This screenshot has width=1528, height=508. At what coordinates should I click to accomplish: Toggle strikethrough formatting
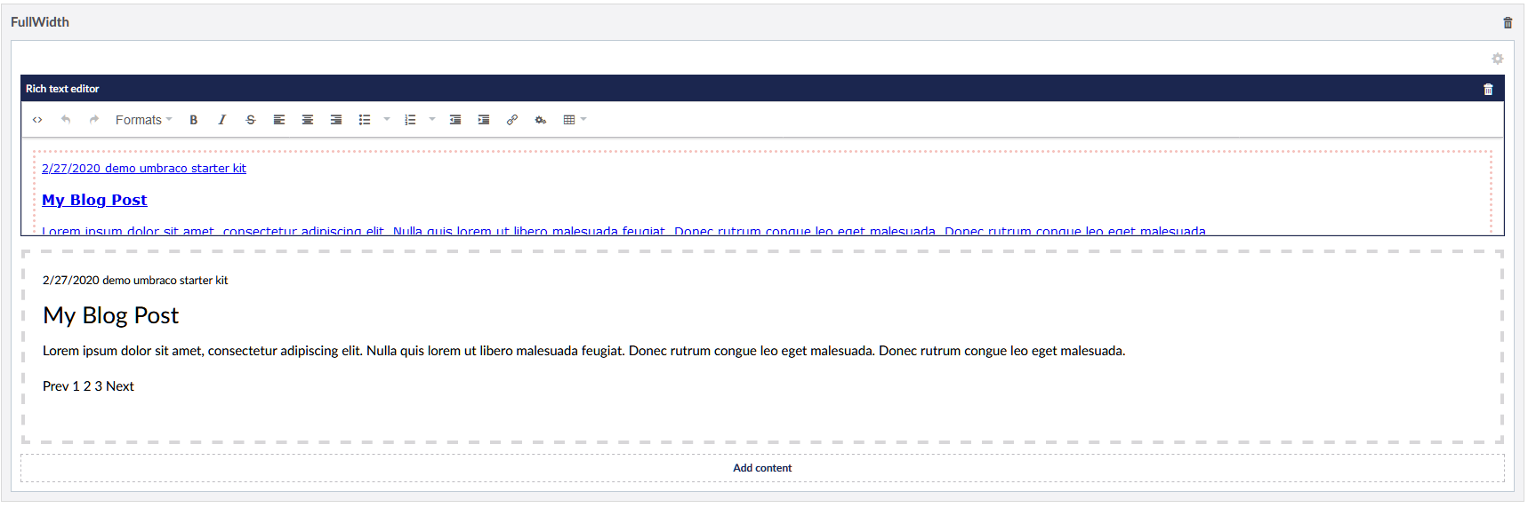click(x=251, y=120)
